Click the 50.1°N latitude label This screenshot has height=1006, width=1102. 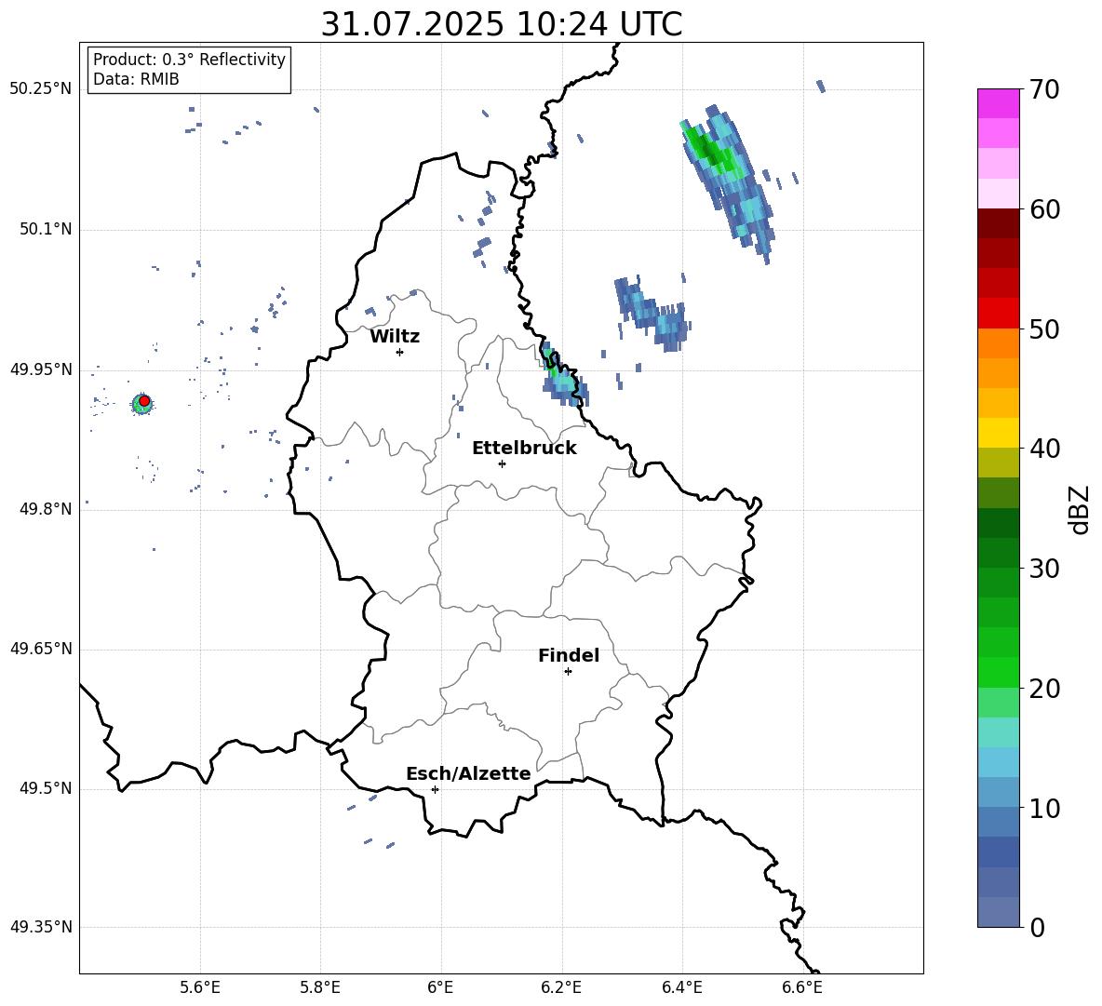pyautogui.click(x=45, y=230)
